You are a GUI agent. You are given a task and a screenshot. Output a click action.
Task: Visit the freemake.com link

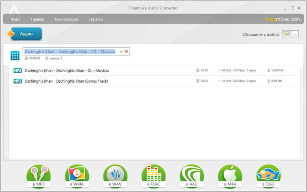tap(283, 19)
